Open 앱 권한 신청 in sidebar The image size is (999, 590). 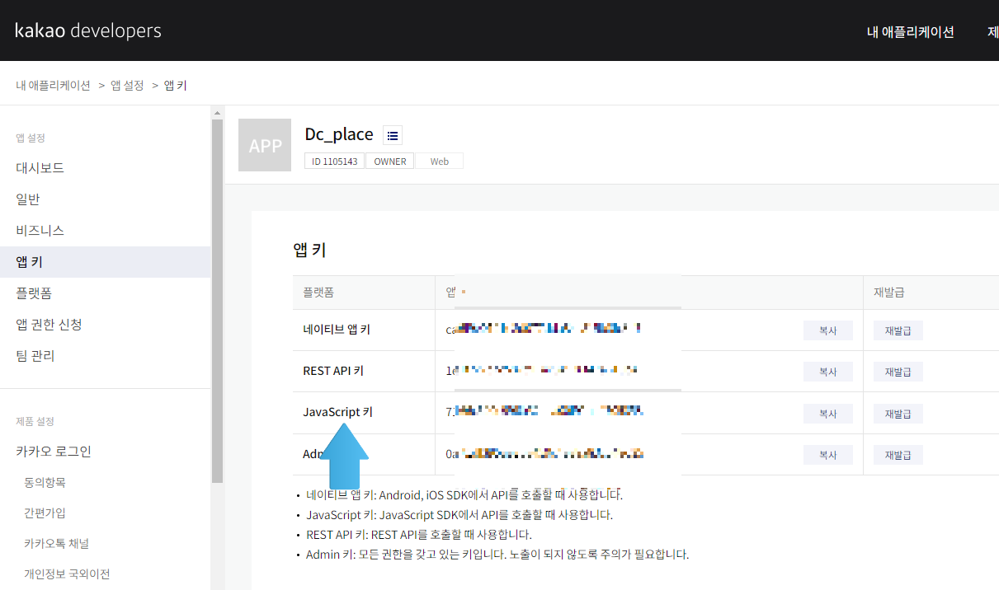(x=49, y=325)
